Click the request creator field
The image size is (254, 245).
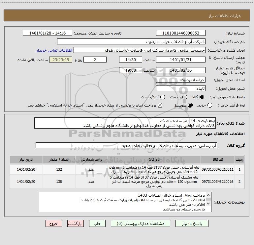tap(140, 50)
